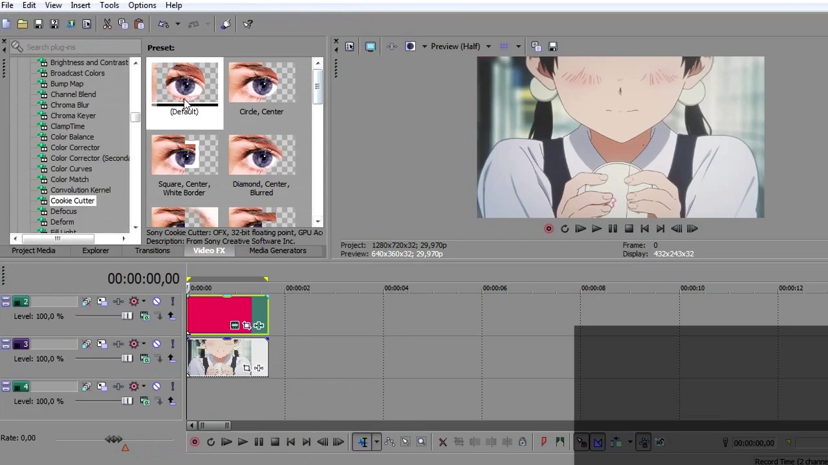Open the Edit tool selector dropdown arrow
The height and width of the screenshot is (465, 828).
point(376,442)
